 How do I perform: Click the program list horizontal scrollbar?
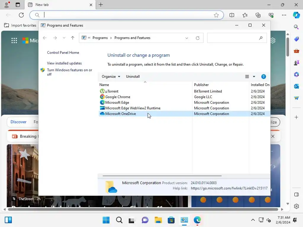click(162, 176)
